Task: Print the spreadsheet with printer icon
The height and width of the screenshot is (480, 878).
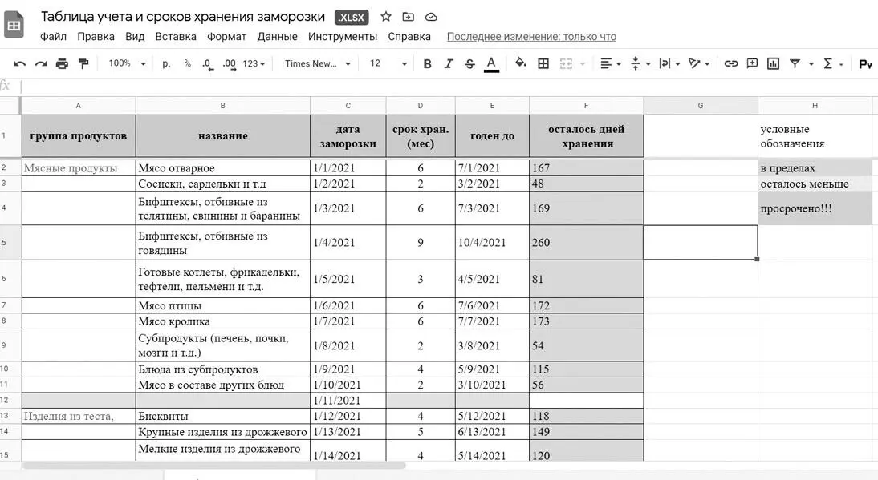Action: 62,63
